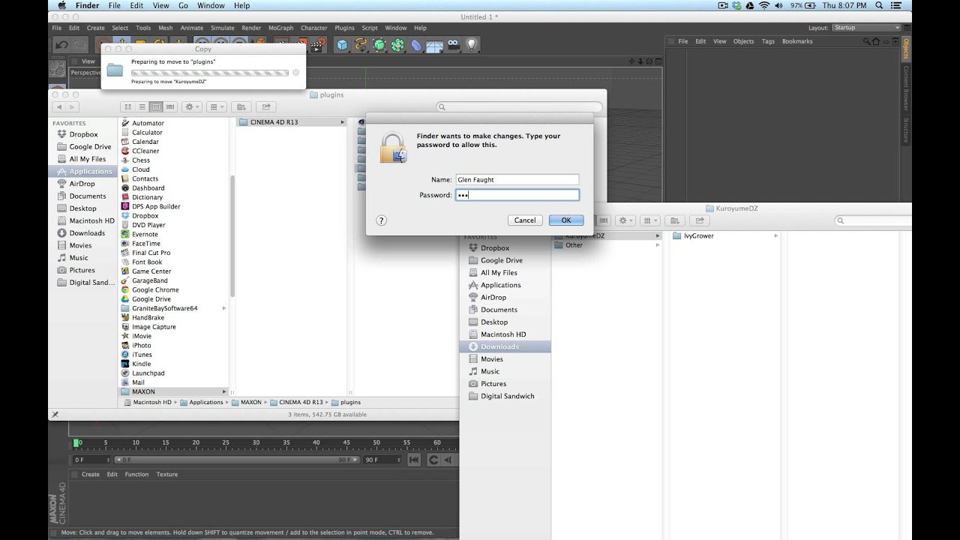Select the spline pen tool icon
Screen dimensions: 960x540
361,45
